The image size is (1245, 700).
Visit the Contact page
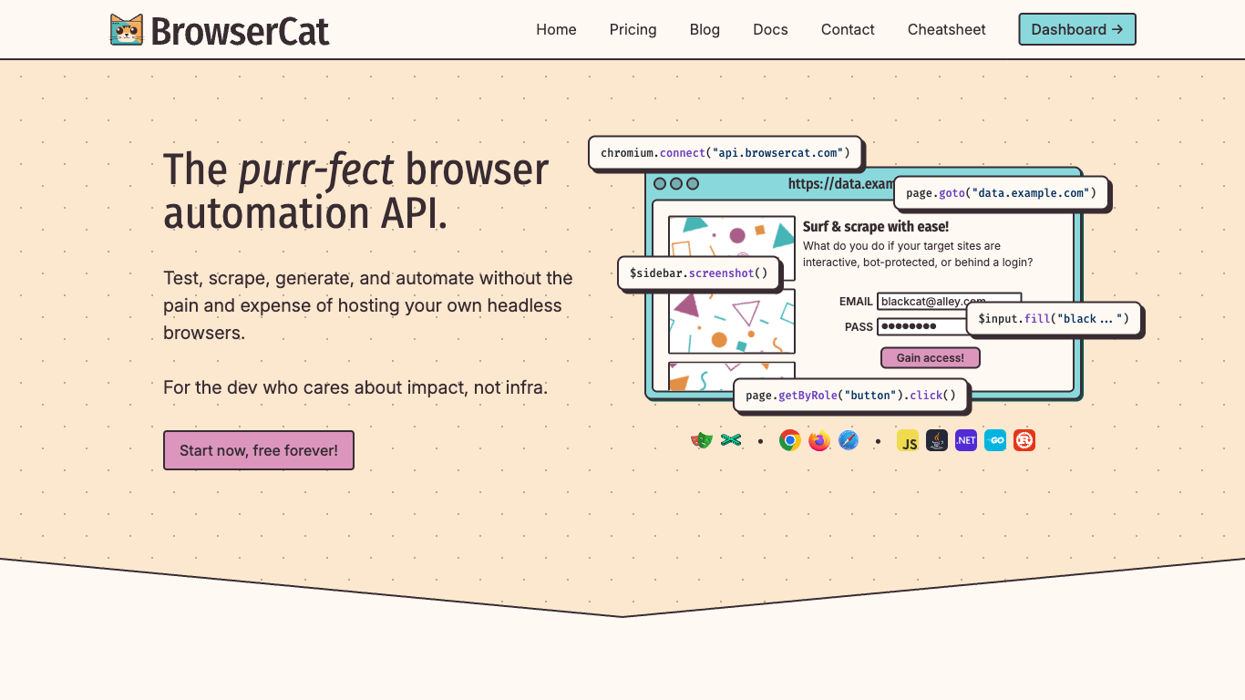pos(848,29)
